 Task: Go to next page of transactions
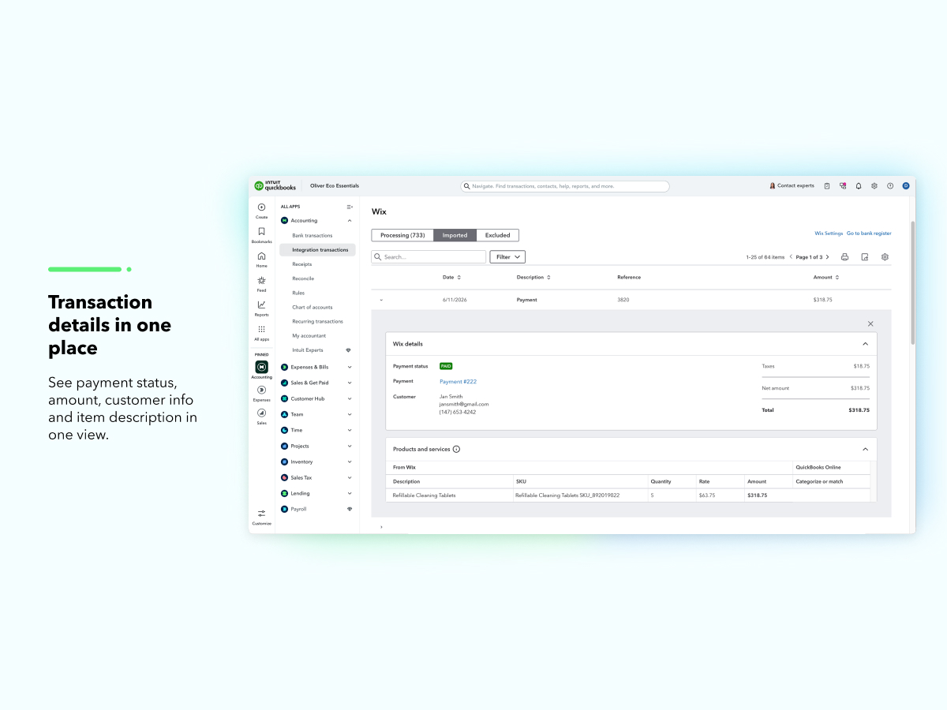(827, 257)
